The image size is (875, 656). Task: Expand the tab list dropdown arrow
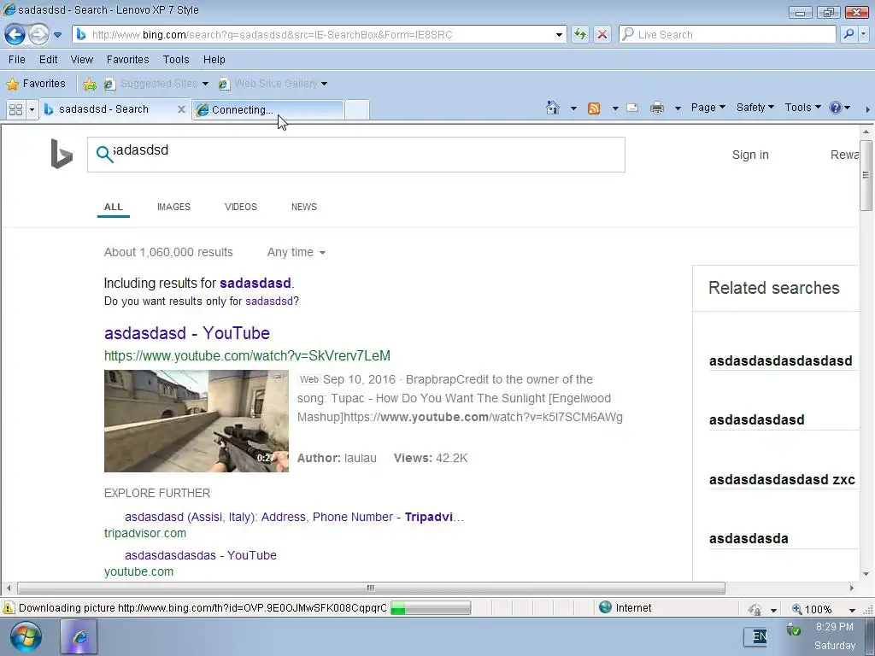(32, 109)
